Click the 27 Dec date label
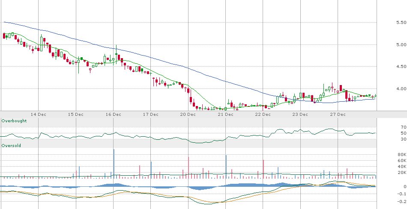 coord(338,114)
